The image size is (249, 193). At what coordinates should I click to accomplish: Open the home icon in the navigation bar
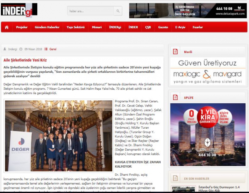(x=7, y=27)
